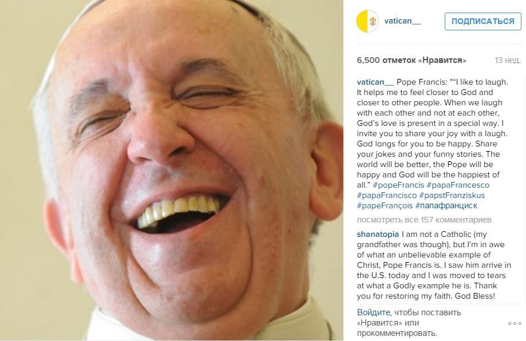Click shanatopia's comment text
This screenshot has width=526, height=341.
pos(434,265)
